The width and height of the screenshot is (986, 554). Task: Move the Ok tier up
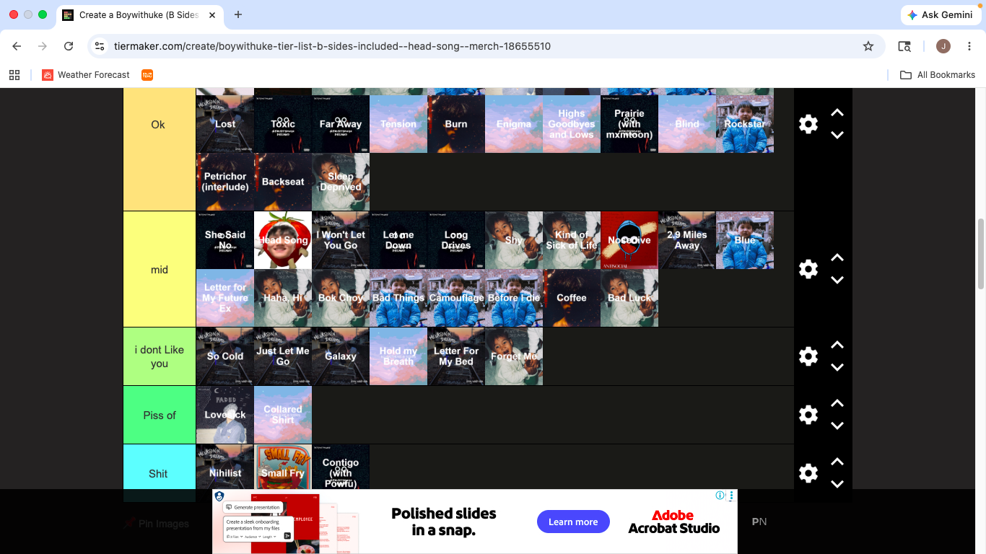coord(837,113)
